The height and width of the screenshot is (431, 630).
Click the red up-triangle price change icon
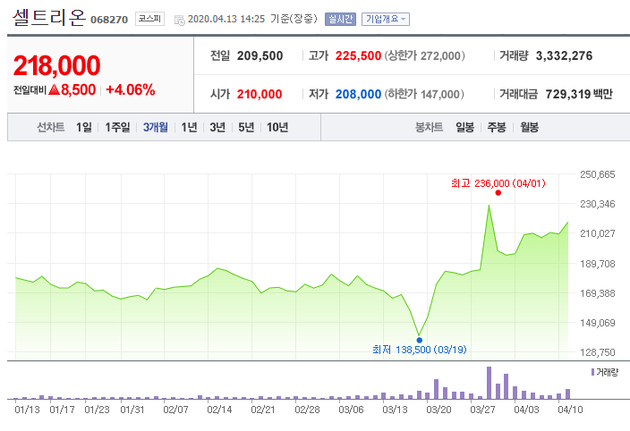(54, 90)
